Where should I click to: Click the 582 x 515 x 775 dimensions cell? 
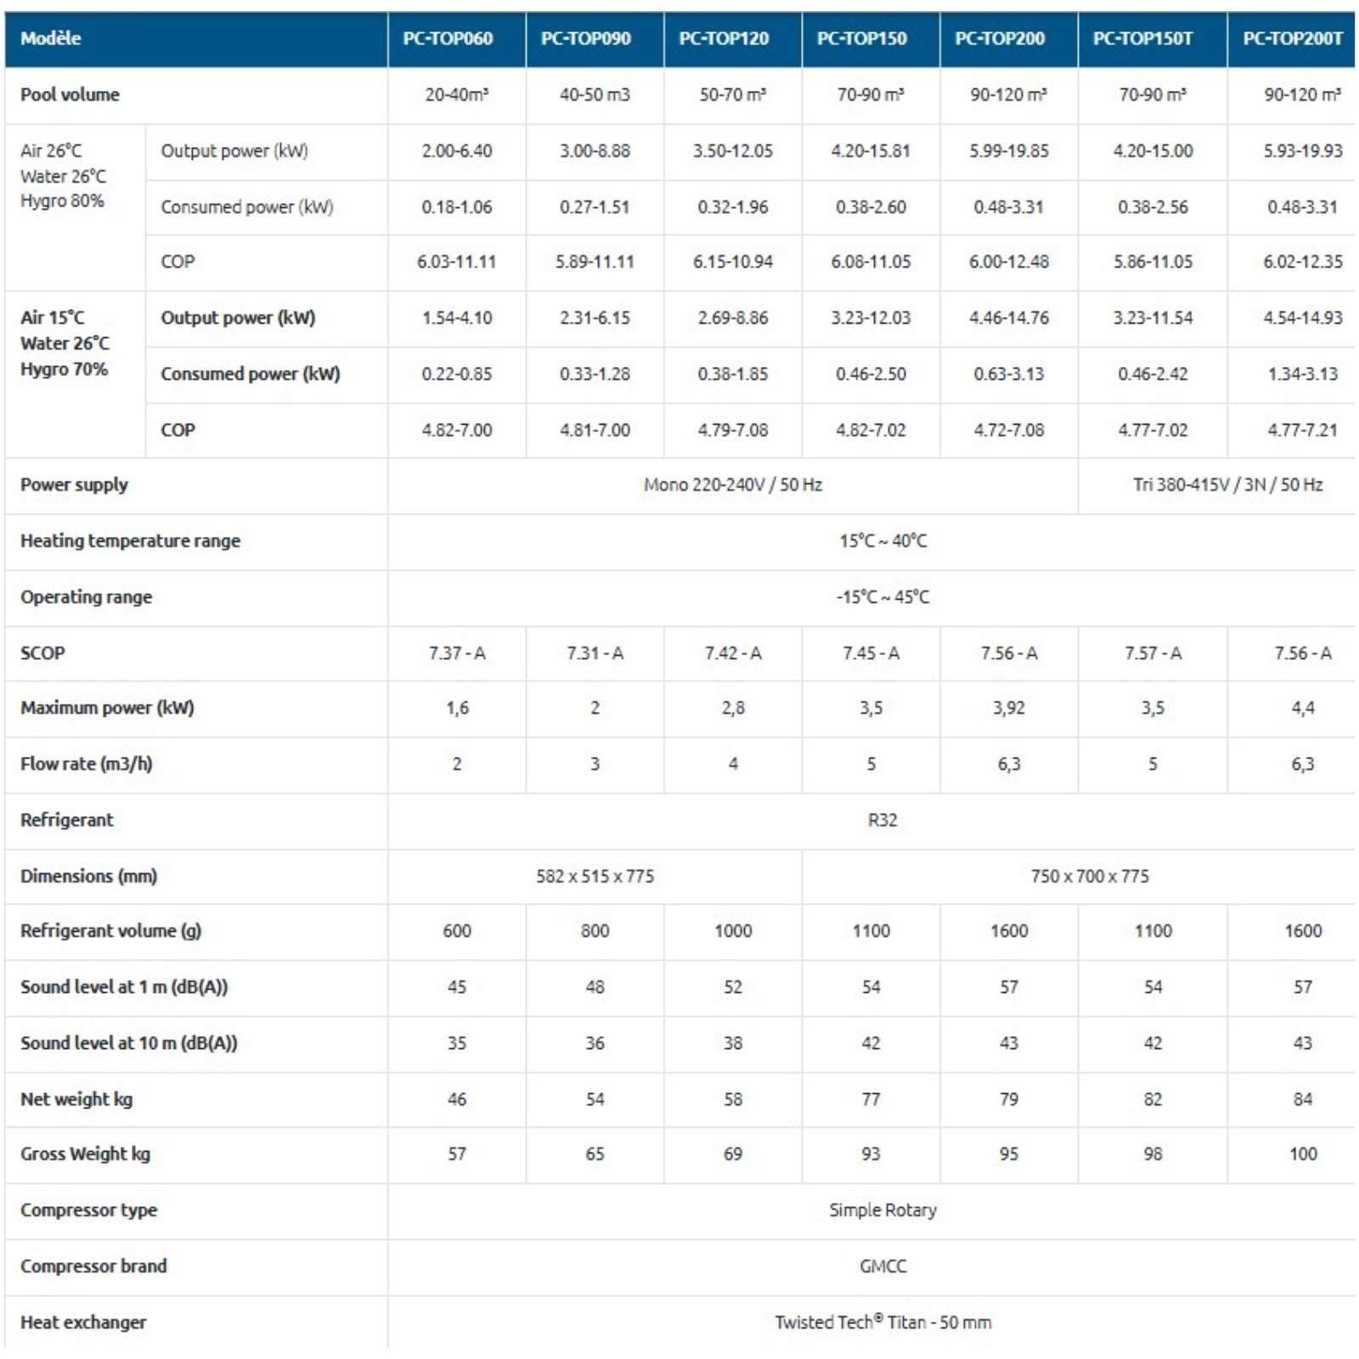pos(595,876)
